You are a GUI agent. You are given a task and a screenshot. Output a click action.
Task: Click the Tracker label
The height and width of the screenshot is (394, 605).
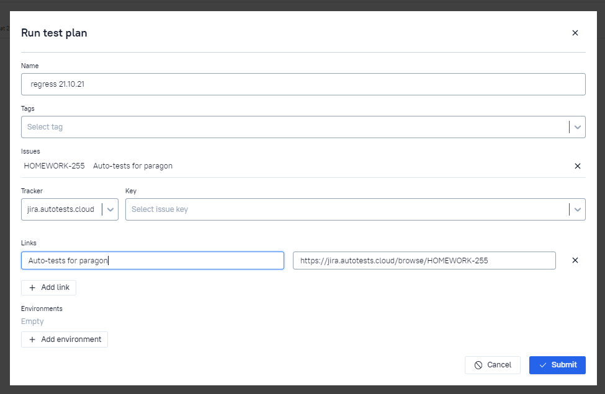coord(32,191)
